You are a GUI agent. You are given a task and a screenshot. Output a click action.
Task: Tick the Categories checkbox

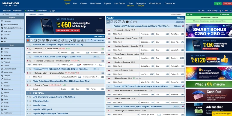click(28, 14)
